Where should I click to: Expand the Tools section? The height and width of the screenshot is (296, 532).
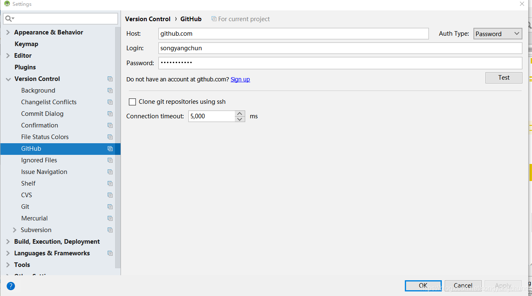(x=8, y=265)
